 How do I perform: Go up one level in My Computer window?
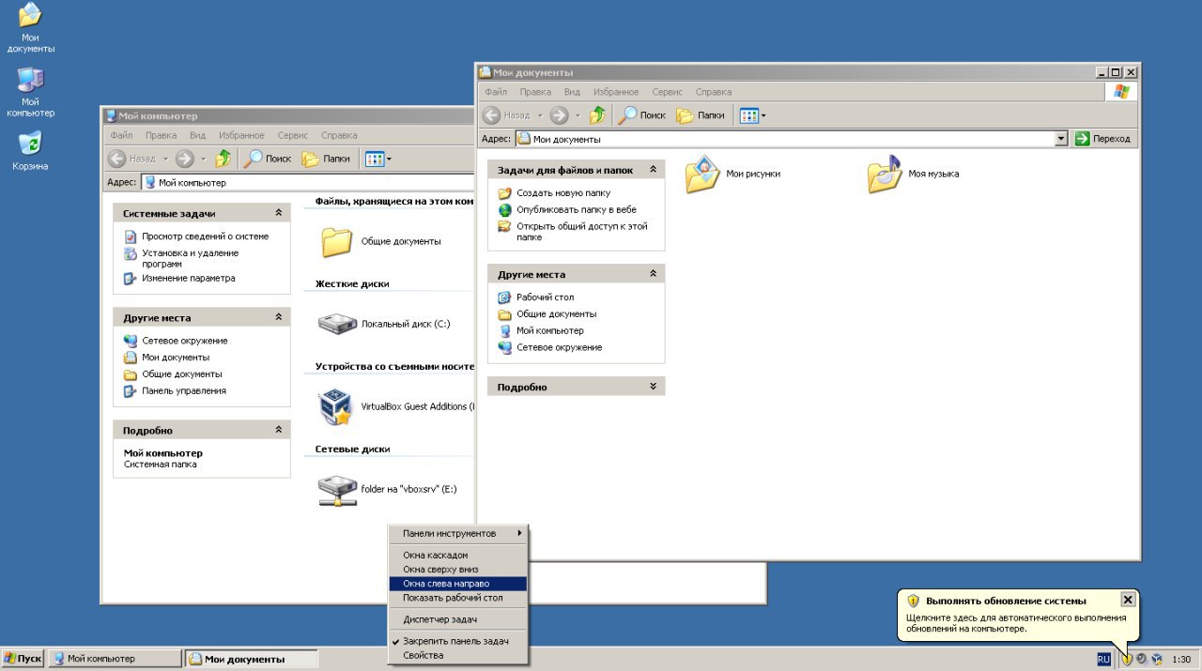click(x=223, y=159)
